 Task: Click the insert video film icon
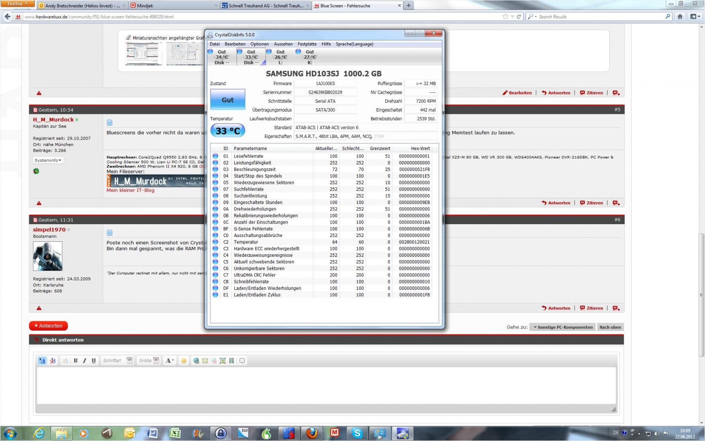coord(231,361)
